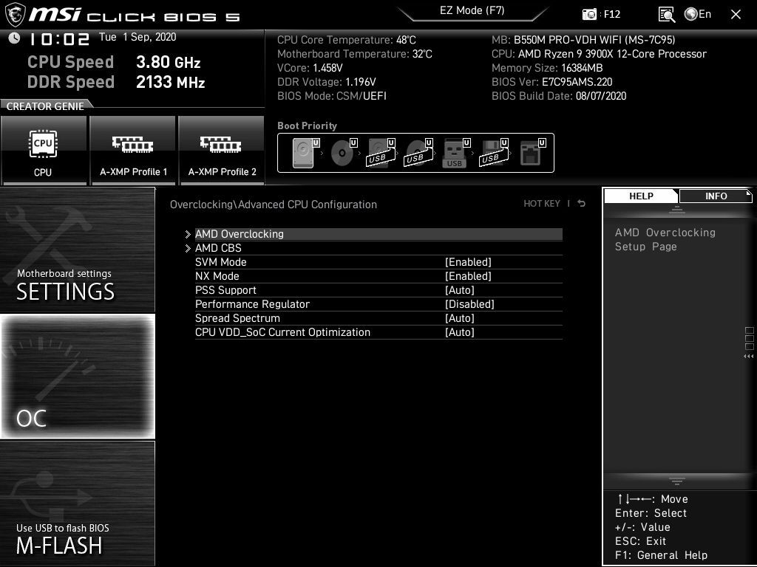Change CPU VDD_SoC Current Optimization value
Viewport: 757px width, 567px height.
point(460,331)
